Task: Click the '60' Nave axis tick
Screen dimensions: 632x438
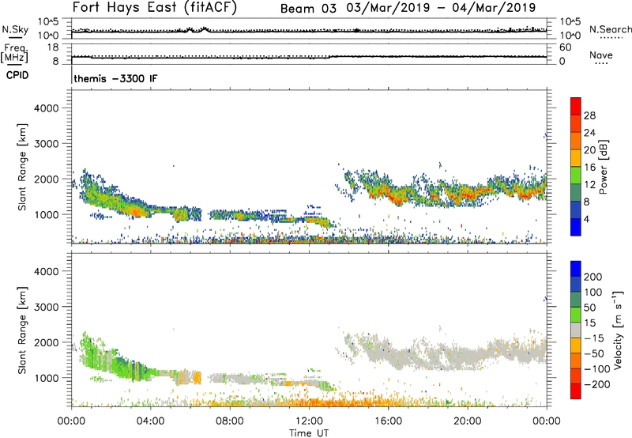Action: [565, 47]
